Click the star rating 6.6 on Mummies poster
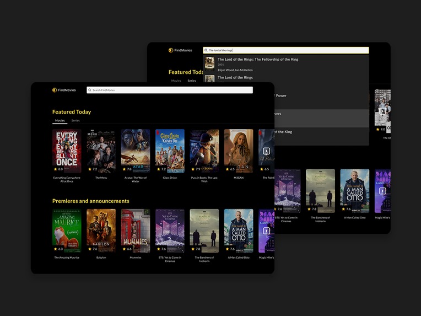This screenshot has height=316, width=421. pos(127,249)
